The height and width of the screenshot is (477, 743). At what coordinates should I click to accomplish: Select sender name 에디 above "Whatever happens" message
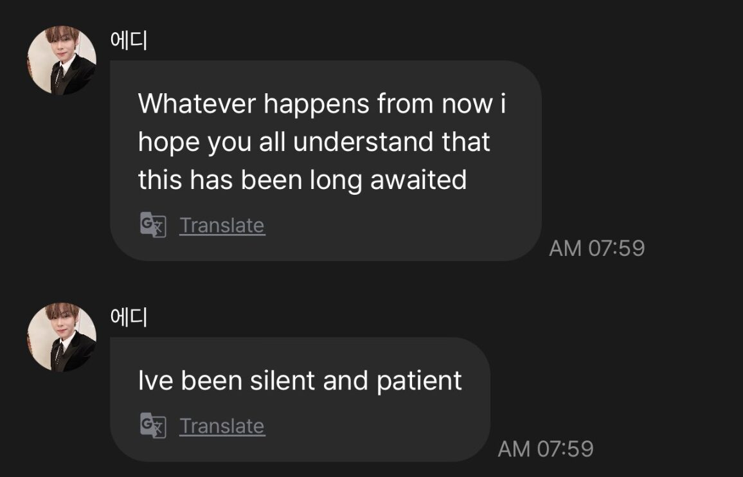tap(129, 41)
